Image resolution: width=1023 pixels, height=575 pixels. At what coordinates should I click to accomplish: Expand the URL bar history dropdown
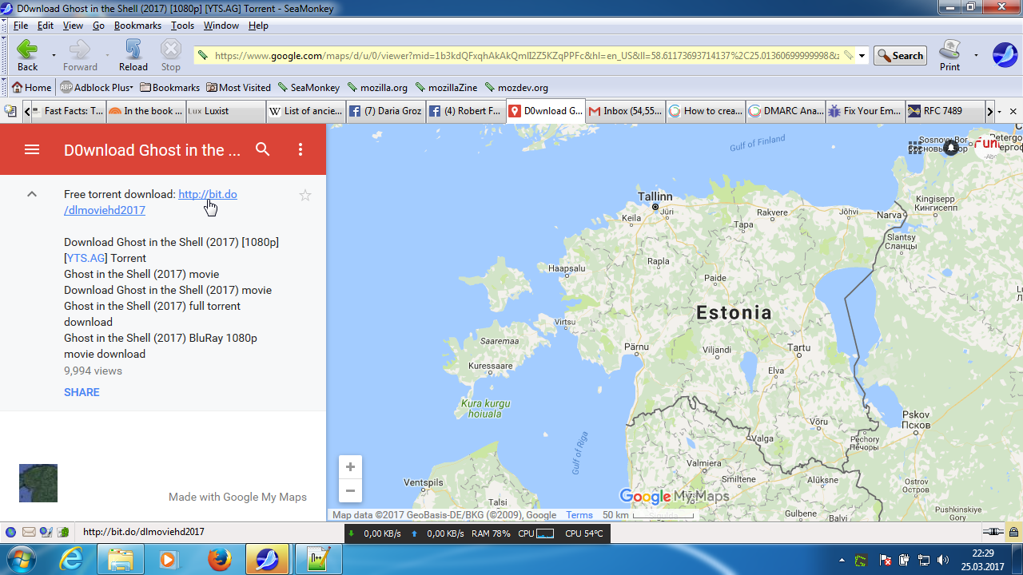click(862, 56)
